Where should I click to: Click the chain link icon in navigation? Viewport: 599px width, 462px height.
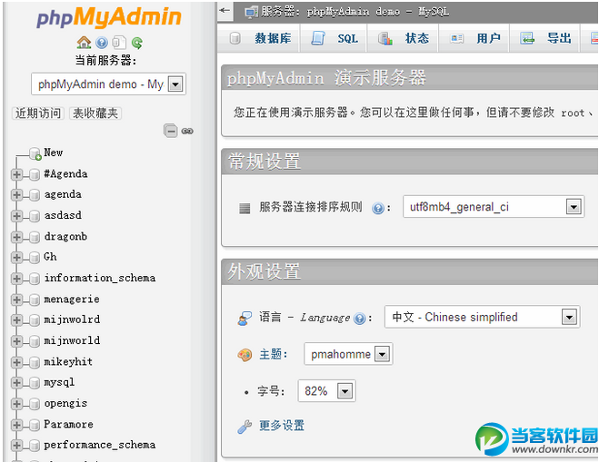tap(187, 132)
